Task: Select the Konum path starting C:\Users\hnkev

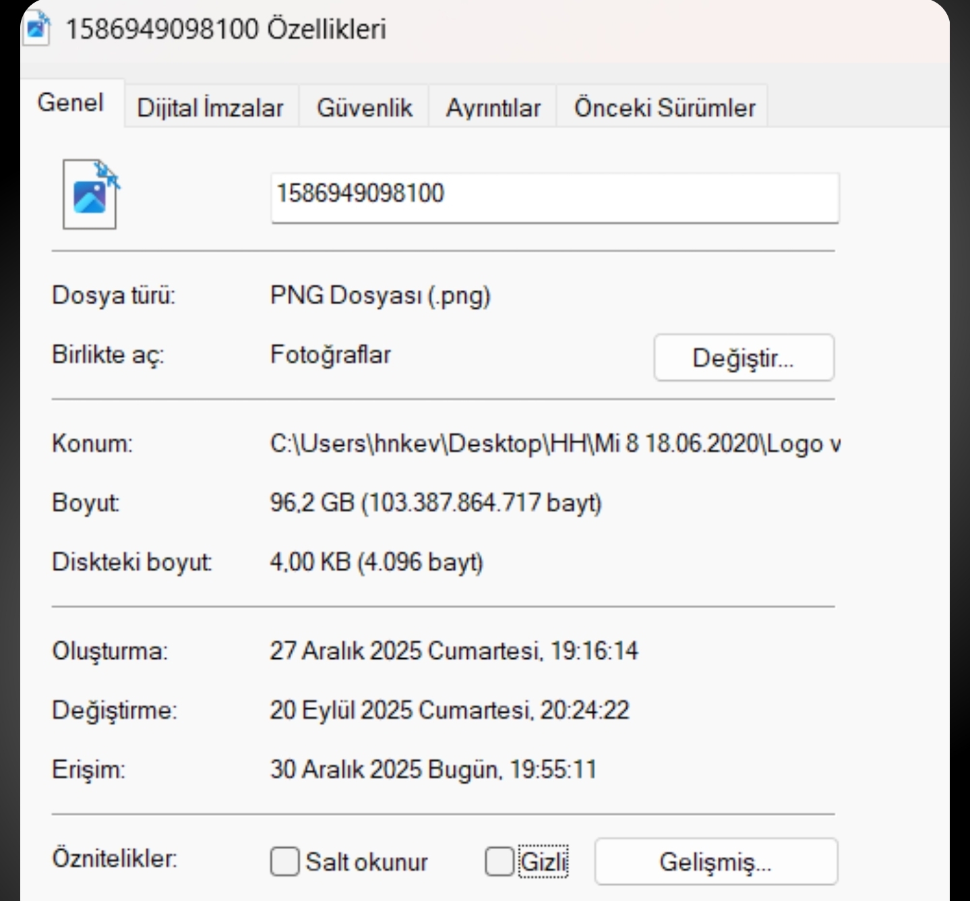Action: 555,444
